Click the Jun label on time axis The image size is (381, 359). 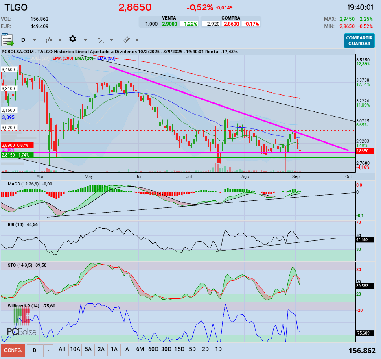(139, 176)
